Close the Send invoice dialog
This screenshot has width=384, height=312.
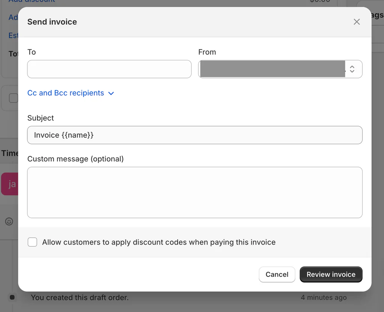click(x=357, y=22)
